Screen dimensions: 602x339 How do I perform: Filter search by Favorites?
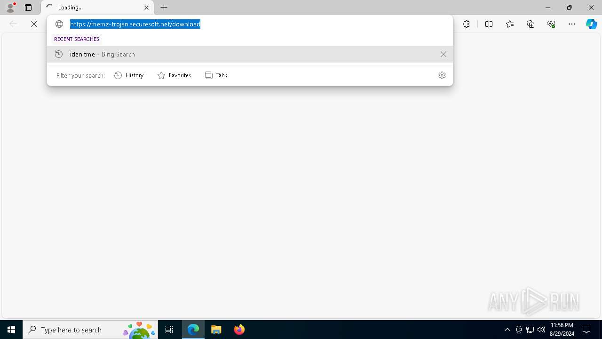(x=174, y=75)
